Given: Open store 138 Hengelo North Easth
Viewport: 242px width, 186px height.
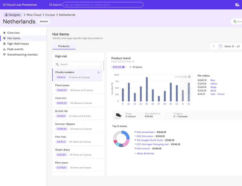Looking at the screenshot, I should [x=149, y=140].
